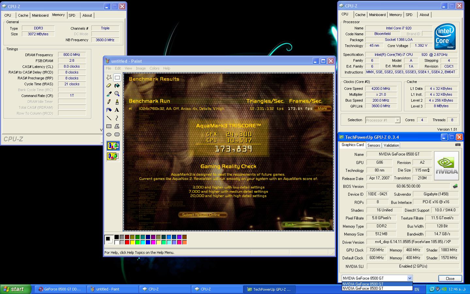Pick the Rectangle shape tool
470x294 pixels.
coord(109,126)
